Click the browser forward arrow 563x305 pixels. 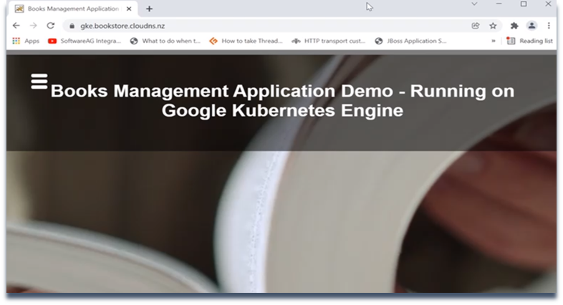34,26
